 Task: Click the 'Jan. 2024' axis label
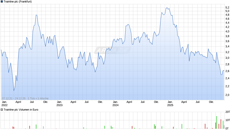(115, 104)
